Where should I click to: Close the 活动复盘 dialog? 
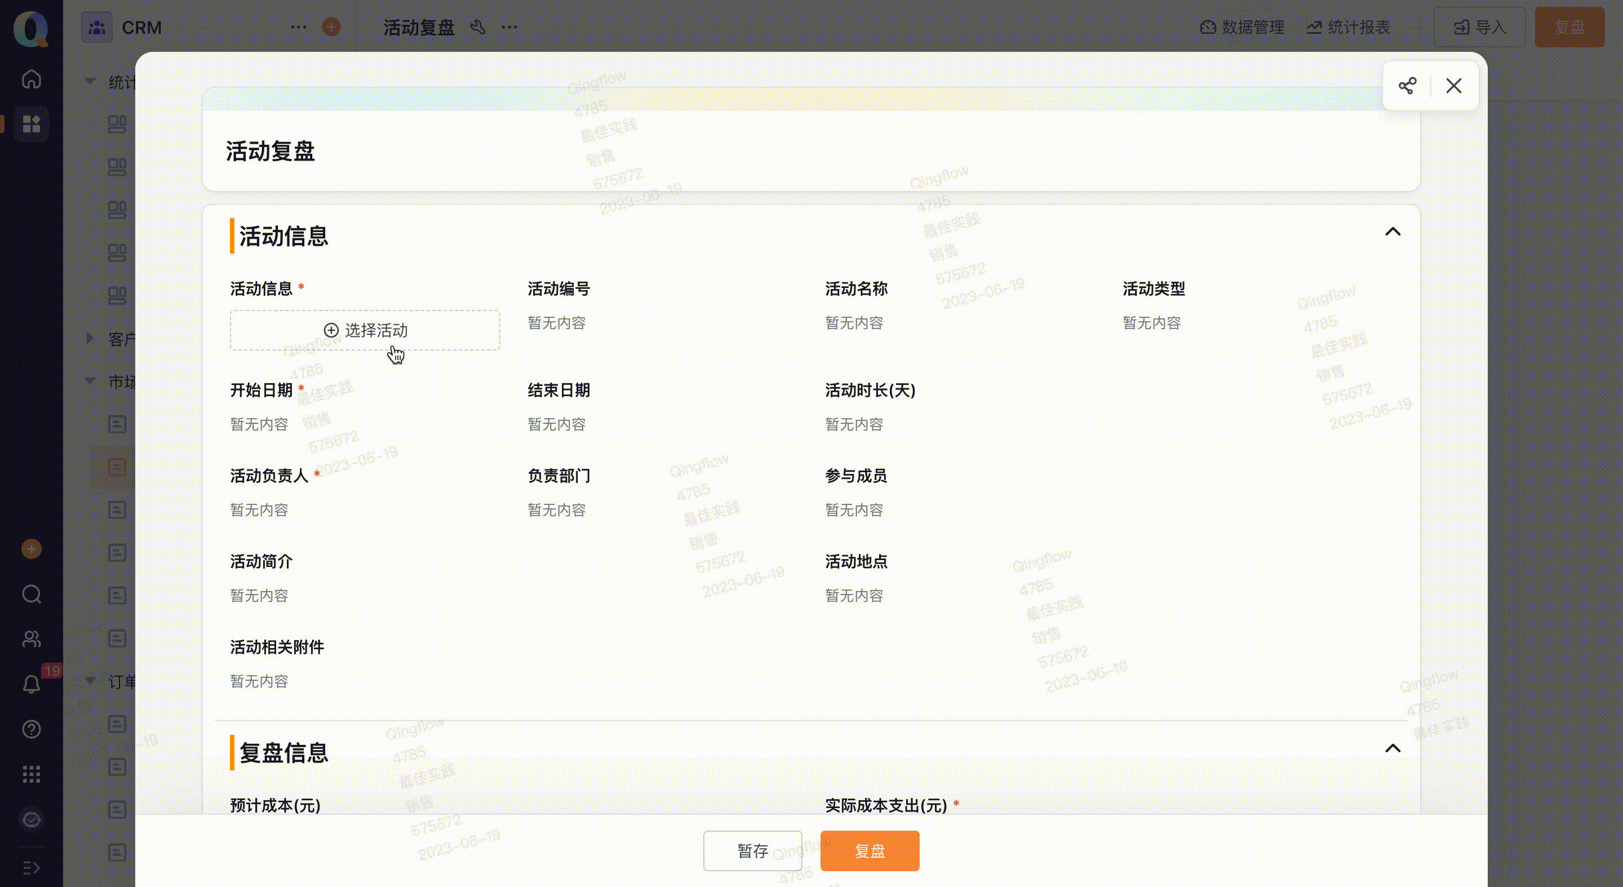pyautogui.click(x=1453, y=86)
